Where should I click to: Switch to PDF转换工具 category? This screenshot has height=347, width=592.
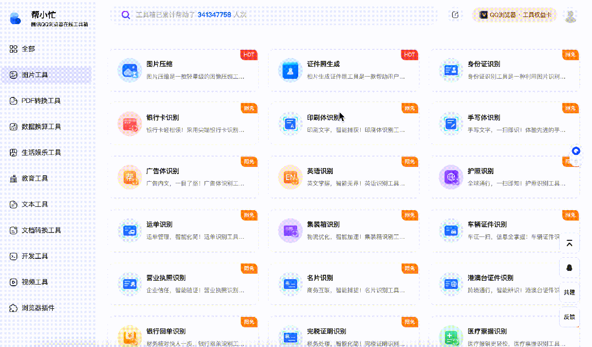[x=41, y=101]
